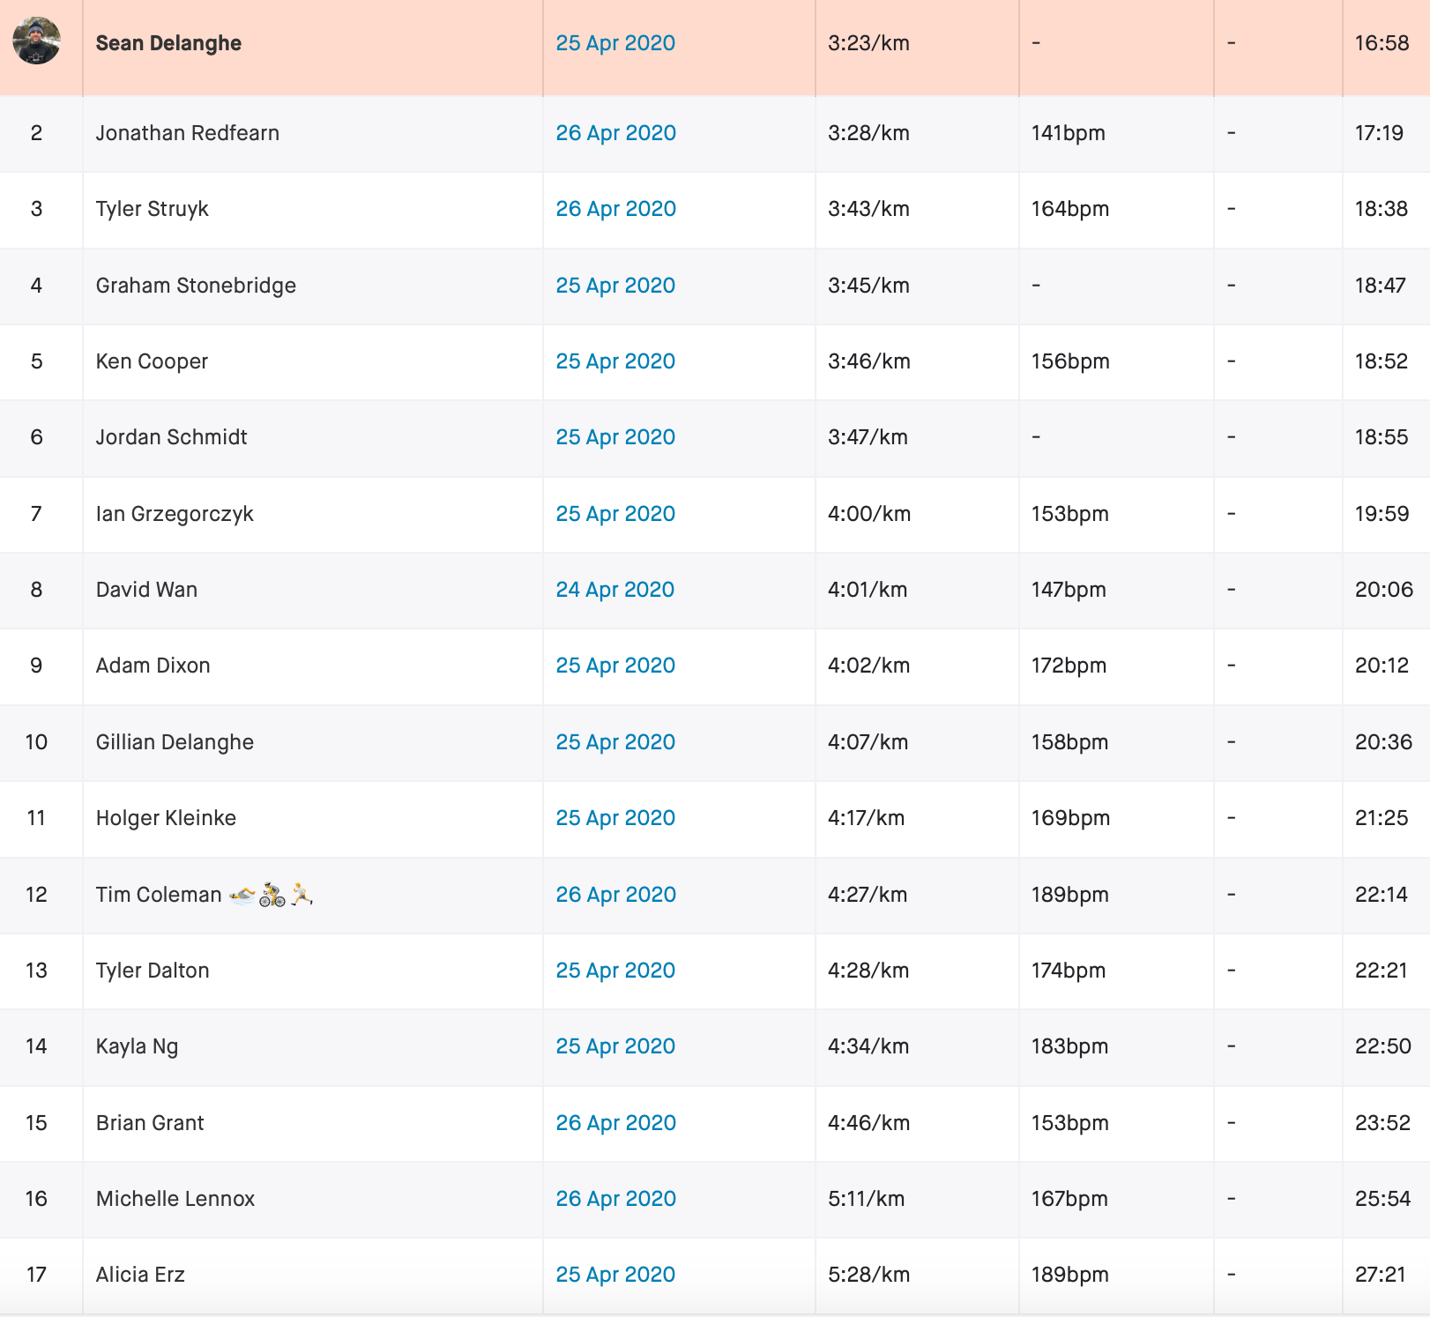The height and width of the screenshot is (1317, 1430).
Task: Open Kayla Ng's 25 Apr 2020 activity
Action: [x=615, y=1046]
